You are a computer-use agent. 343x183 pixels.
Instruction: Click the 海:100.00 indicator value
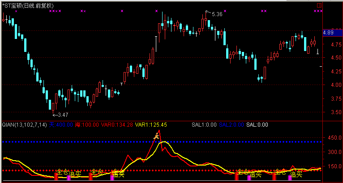point(87,124)
